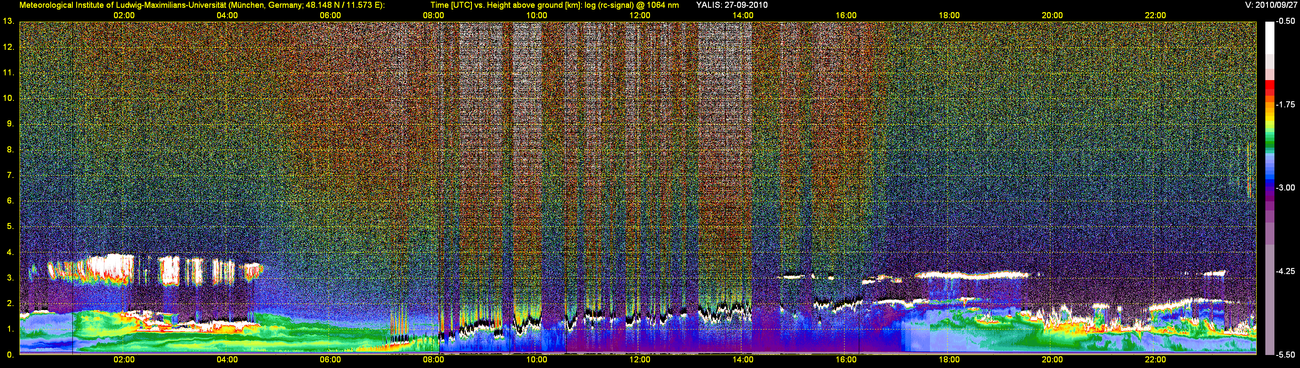Viewport: 1300px width, 368px height.
Task: Click the 5. km height axis label
Action: 10,226
